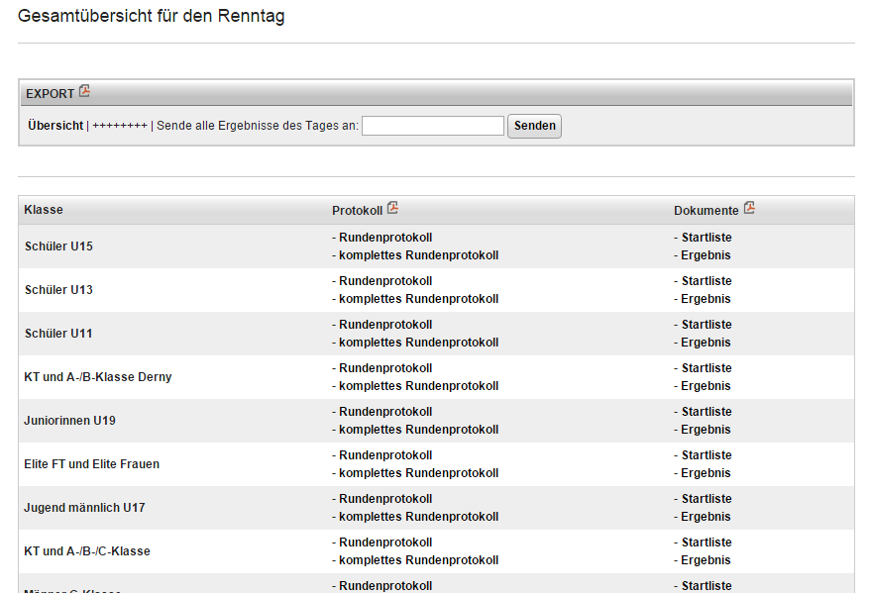
Task: Focus the results email input field
Action: pyautogui.click(x=433, y=126)
